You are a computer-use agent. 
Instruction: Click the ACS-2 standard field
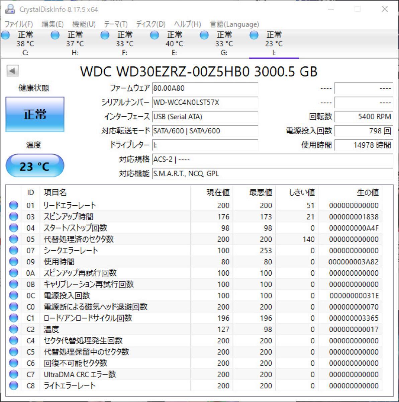273,159
